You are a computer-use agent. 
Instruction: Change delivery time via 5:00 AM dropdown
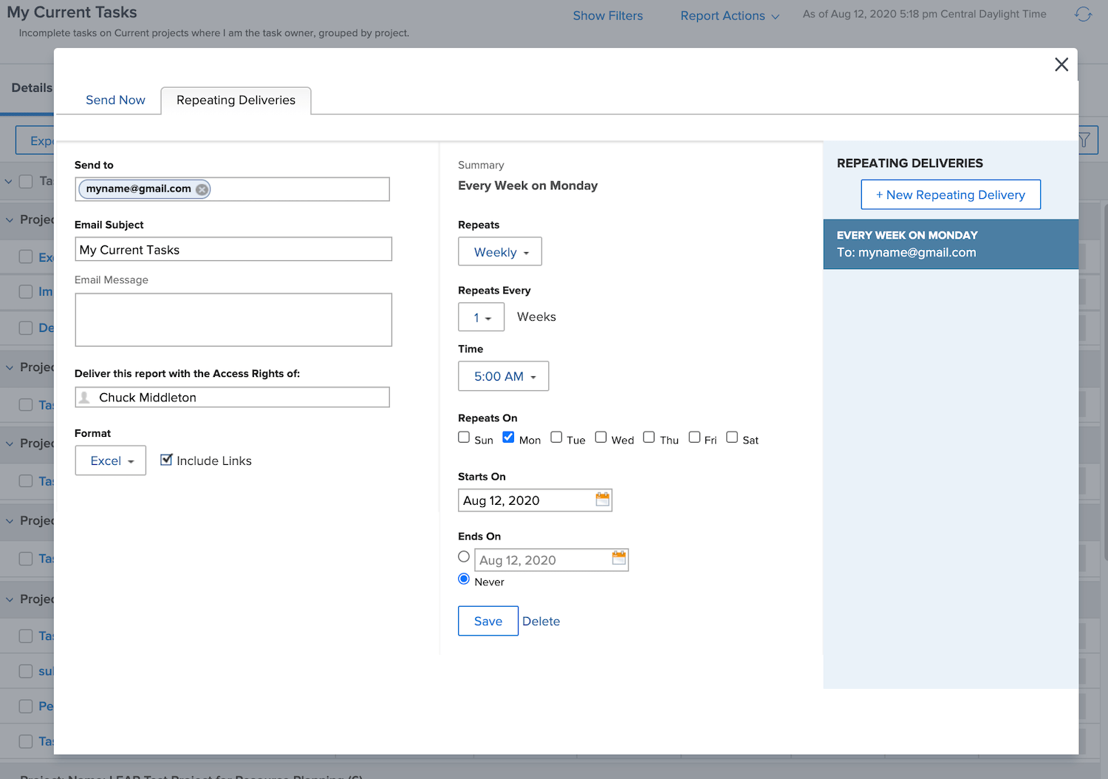click(x=503, y=376)
